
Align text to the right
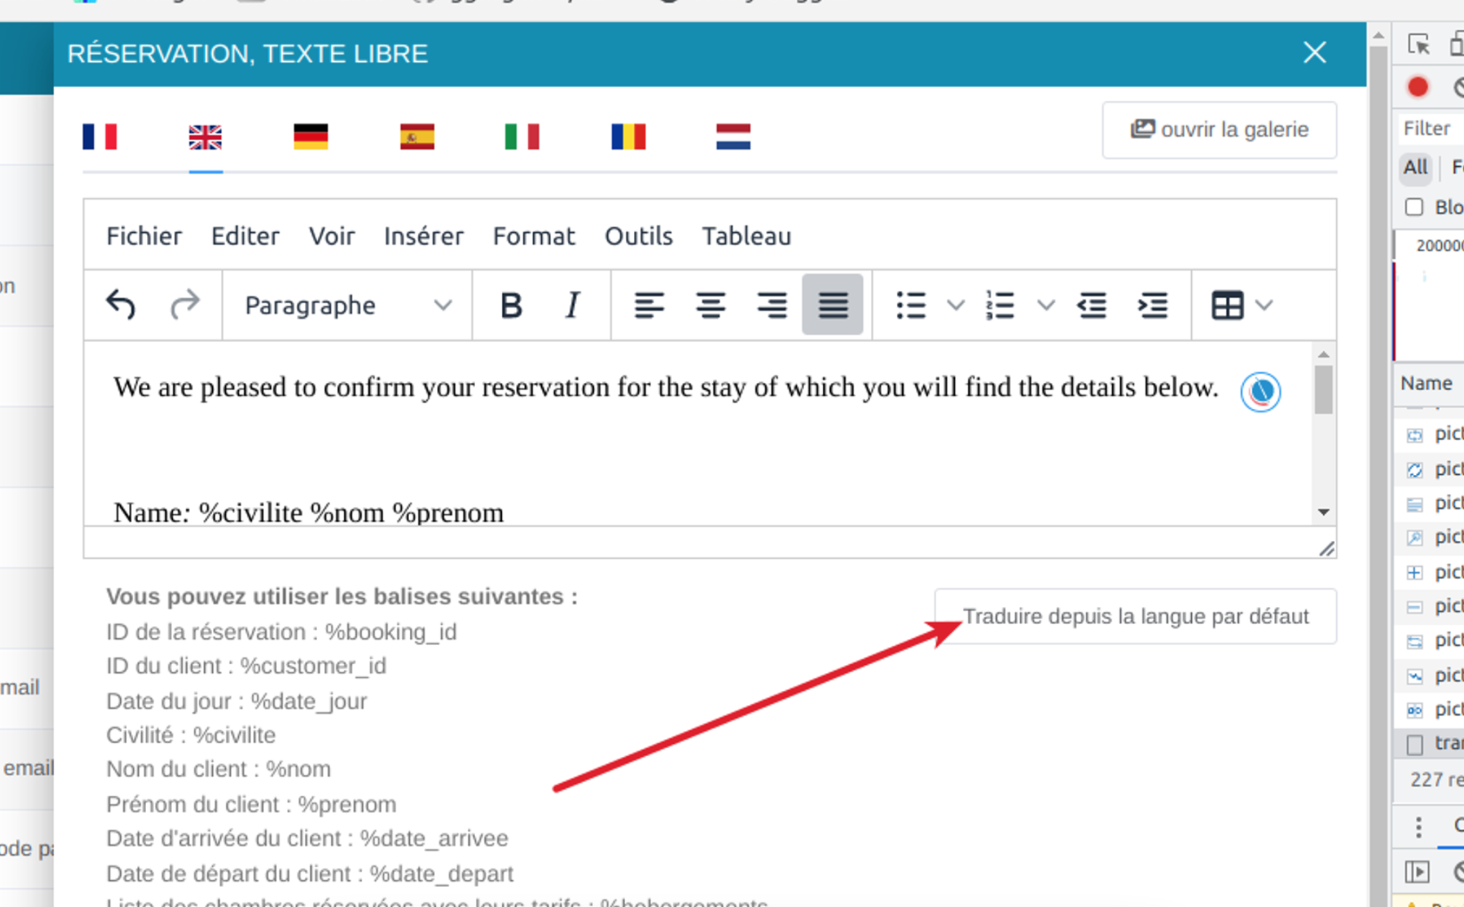(x=772, y=305)
